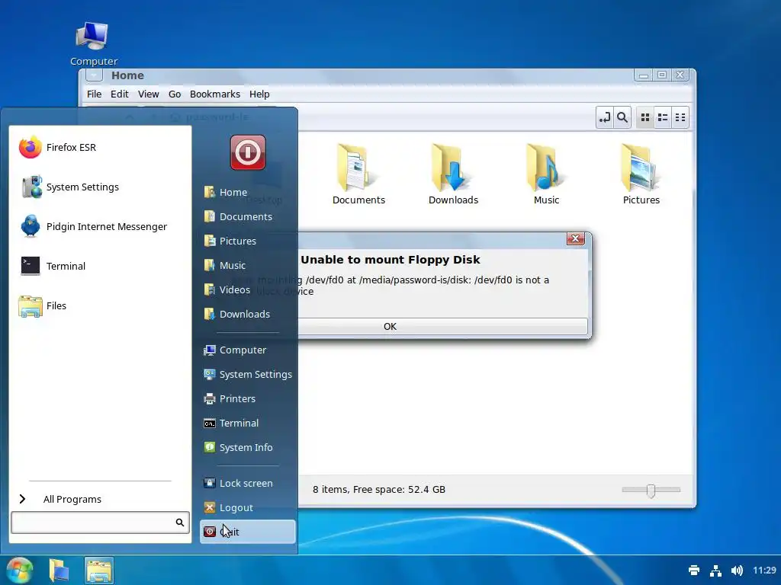The width and height of the screenshot is (781, 585).
Task: Adjust the icon zoom slider
Action: [651, 490]
